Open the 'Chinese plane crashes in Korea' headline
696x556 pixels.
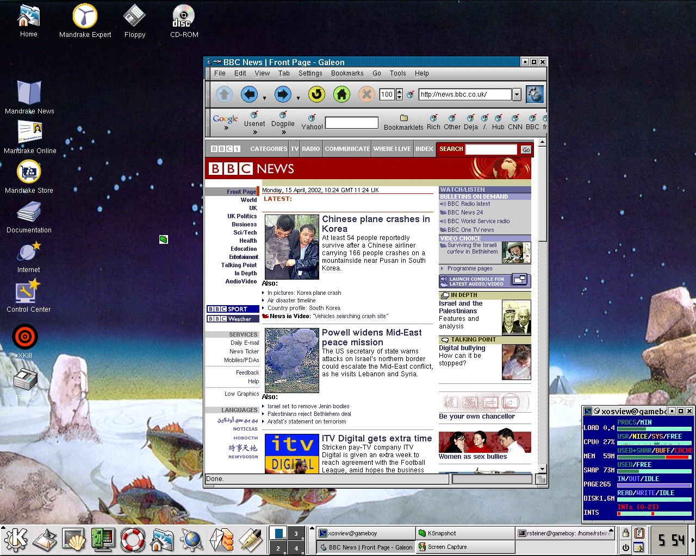pyautogui.click(x=376, y=224)
